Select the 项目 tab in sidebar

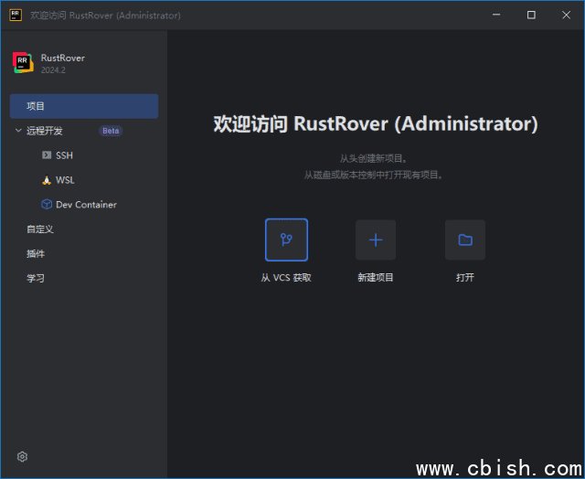84,106
